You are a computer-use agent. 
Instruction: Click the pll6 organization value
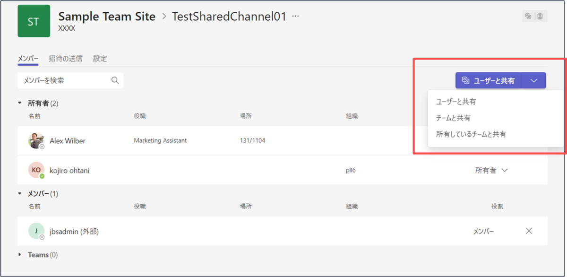pos(351,170)
